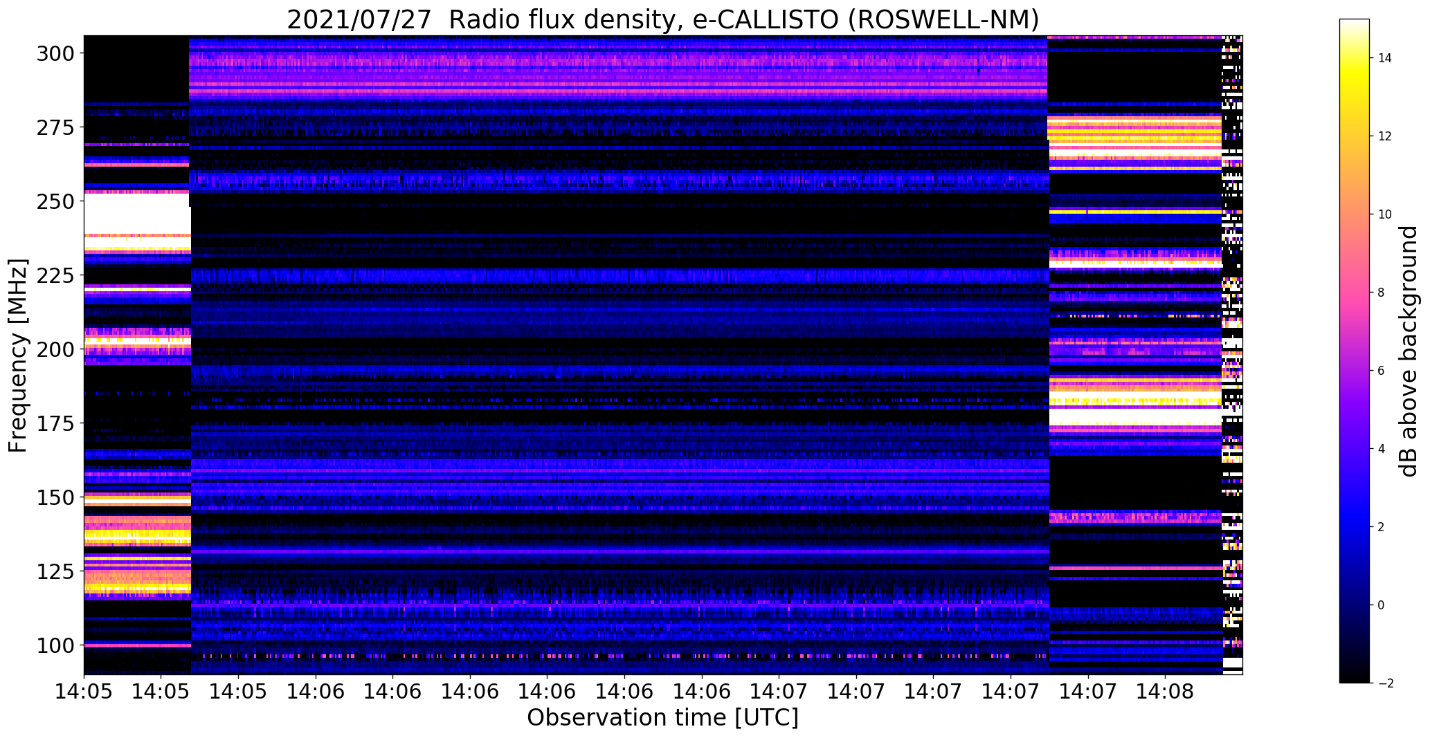Click the 200 frequency tick label
Viewport: 1430px width, 738px height.
[x=55, y=349]
